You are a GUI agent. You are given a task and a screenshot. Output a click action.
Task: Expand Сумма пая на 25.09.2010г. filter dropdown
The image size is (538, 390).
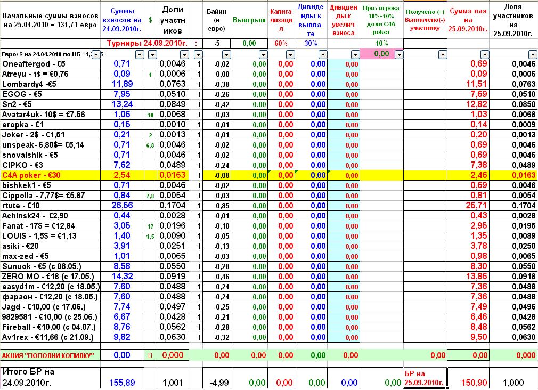pos(485,54)
